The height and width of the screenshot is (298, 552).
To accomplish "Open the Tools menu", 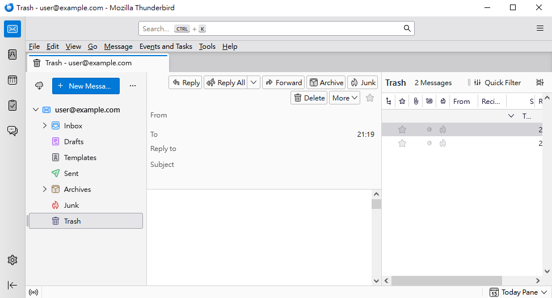I will pyautogui.click(x=207, y=47).
